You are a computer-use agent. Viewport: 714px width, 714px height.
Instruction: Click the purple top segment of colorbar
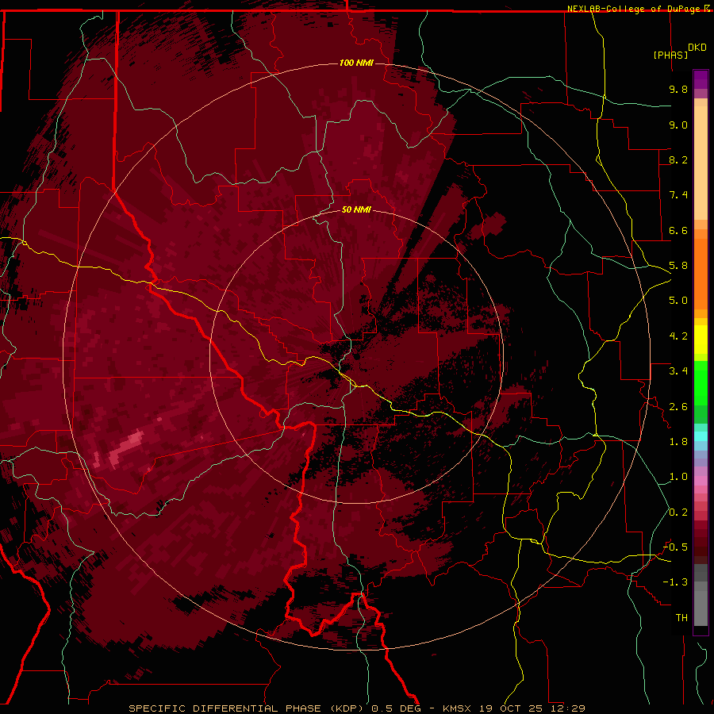[x=701, y=79]
